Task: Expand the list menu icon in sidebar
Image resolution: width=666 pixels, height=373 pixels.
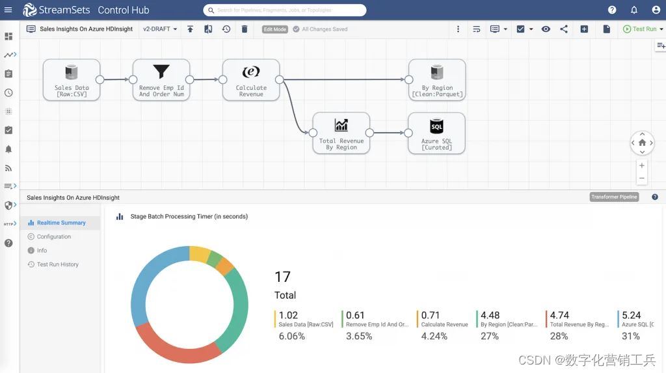Action: [10, 186]
